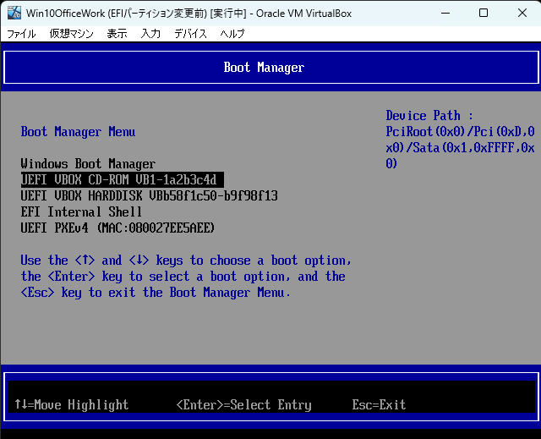Click the Device Path label
The width and height of the screenshot is (541, 439).
[429, 116]
